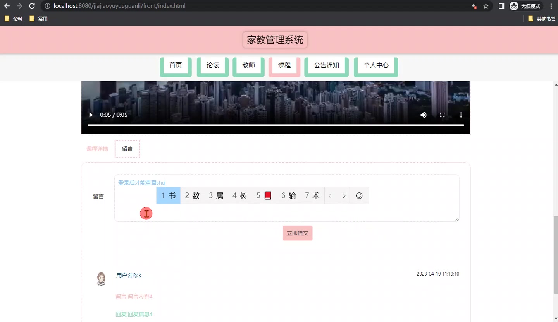Click the username 用户名称3
The image size is (558, 322).
click(129, 276)
